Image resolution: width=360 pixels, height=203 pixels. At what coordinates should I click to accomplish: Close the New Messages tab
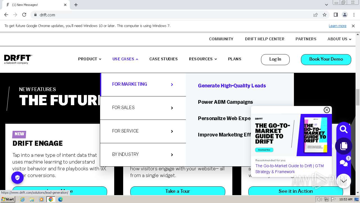click(65, 5)
